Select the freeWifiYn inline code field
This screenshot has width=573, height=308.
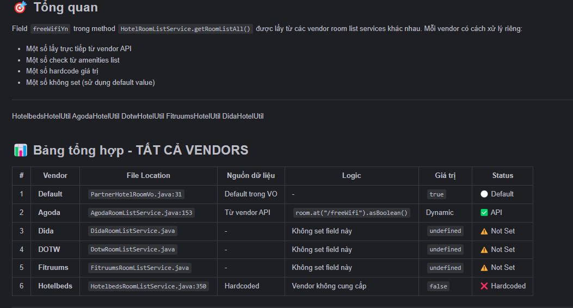click(51, 29)
